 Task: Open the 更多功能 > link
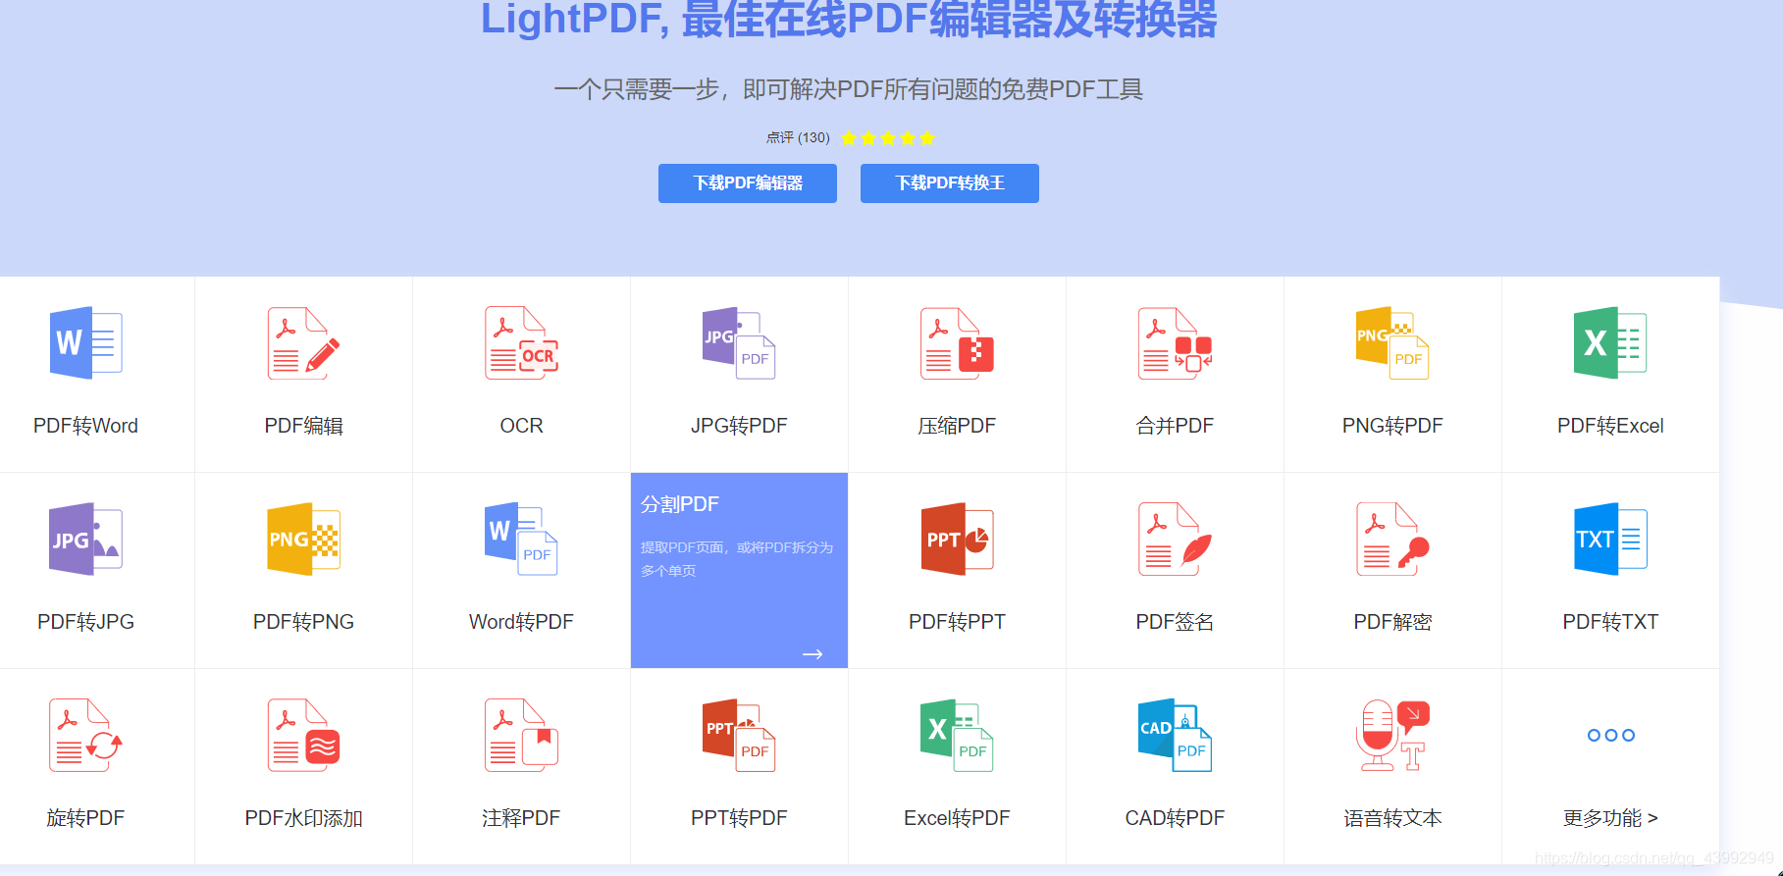click(x=1610, y=817)
